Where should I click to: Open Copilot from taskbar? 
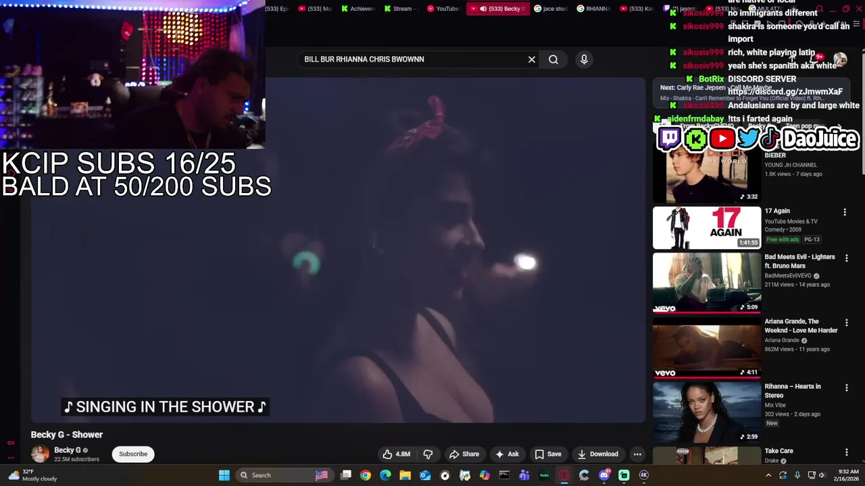[485, 475]
